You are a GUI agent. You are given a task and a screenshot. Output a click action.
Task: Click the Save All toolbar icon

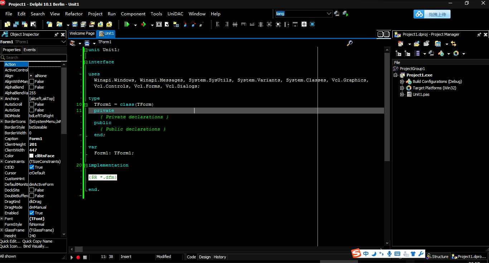83,24
